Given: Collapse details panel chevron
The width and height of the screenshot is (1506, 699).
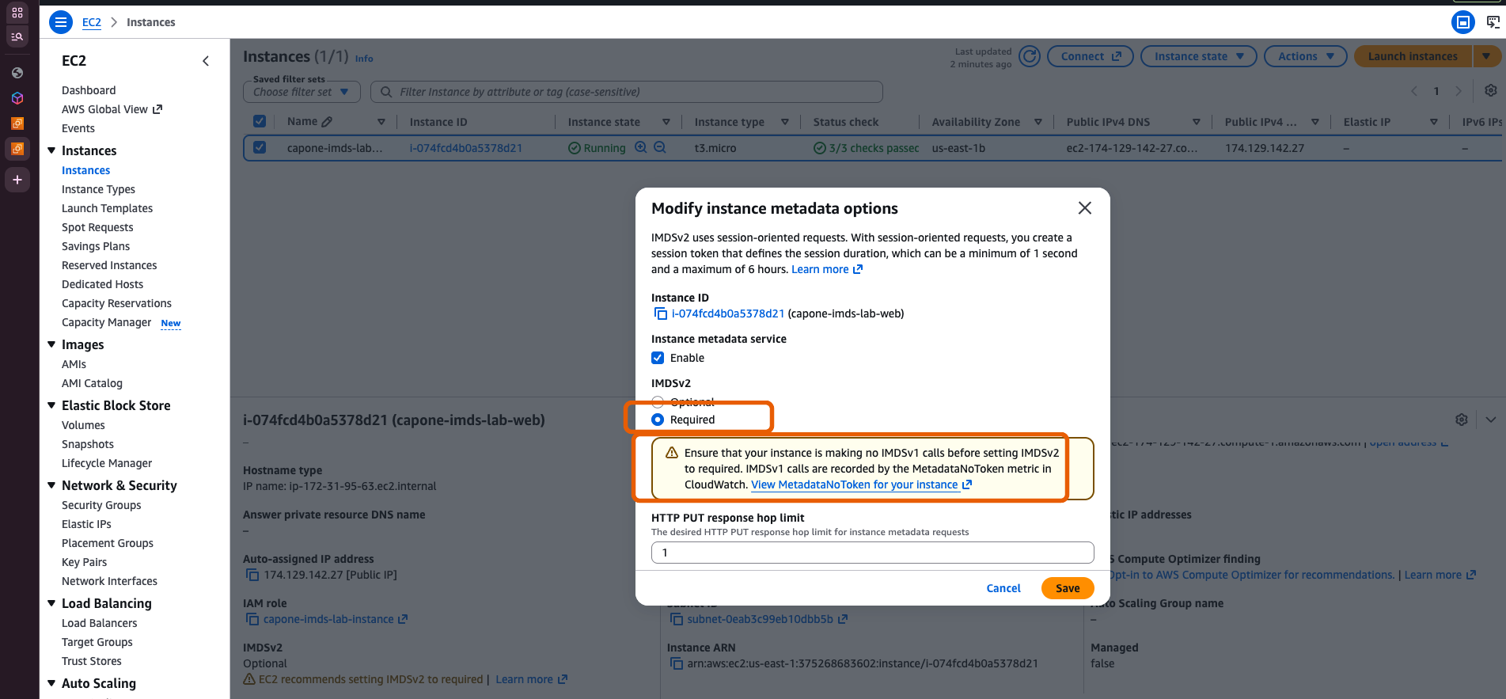Looking at the screenshot, I should click(x=1491, y=420).
